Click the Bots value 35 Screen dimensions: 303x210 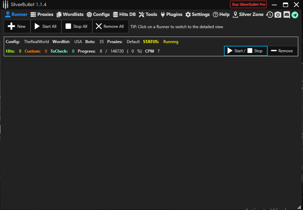pos(101,42)
